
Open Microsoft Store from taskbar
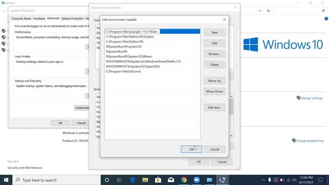pyautogui.click(x=158, y=180)
